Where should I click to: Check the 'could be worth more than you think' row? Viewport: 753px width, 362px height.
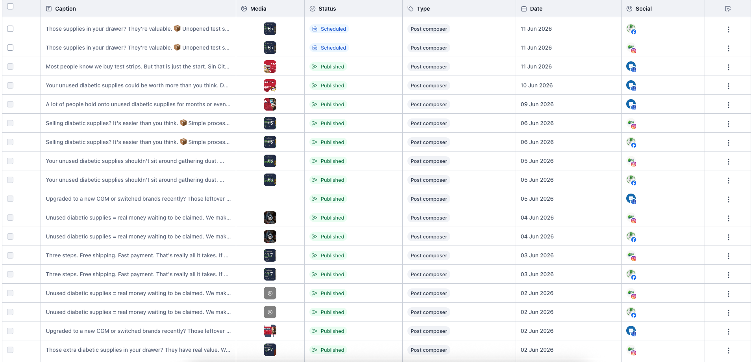(10, 85)
